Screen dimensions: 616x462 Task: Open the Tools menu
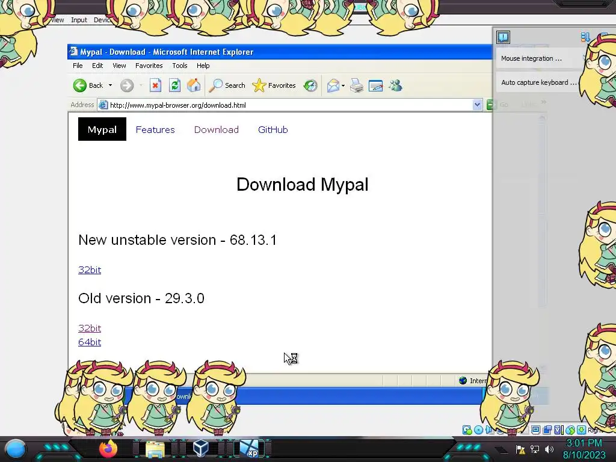pos(179,66)
